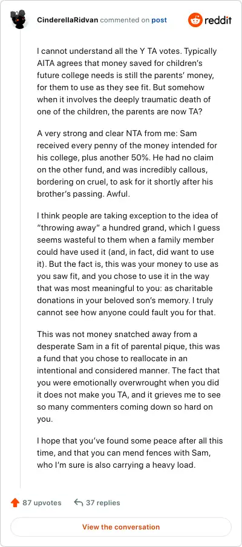The height and width of the screenshot is (547, 242).
Task: Click the 'reddit' wordmark text
Action: 218,20
